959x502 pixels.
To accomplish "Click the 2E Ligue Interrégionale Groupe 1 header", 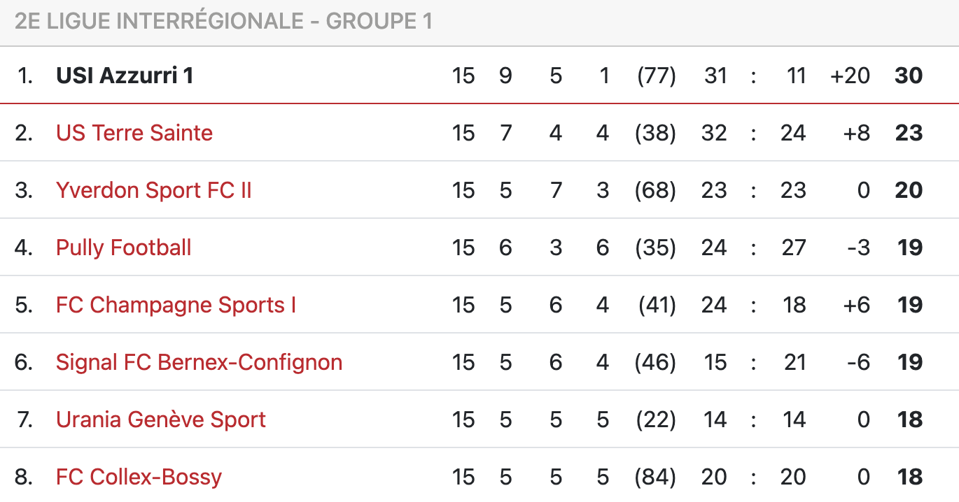I will 223,22.
